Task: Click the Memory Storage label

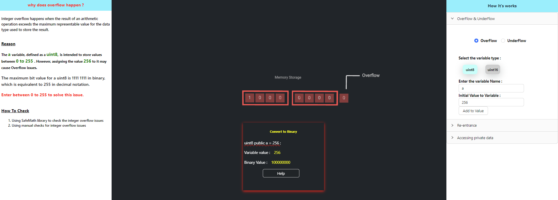Action: point(288,77)
